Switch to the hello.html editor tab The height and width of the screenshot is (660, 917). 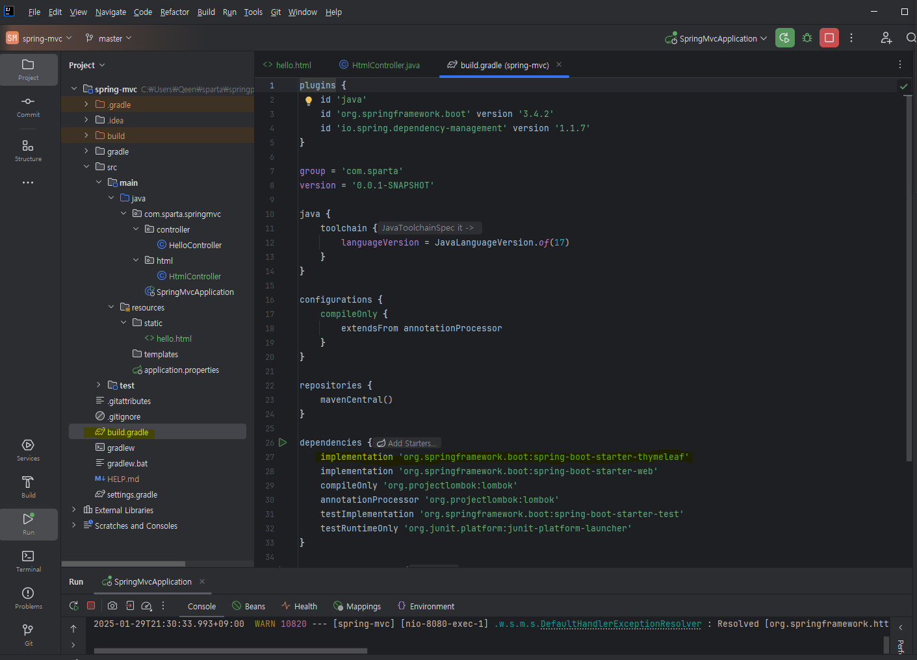click(x=287, y=65)
